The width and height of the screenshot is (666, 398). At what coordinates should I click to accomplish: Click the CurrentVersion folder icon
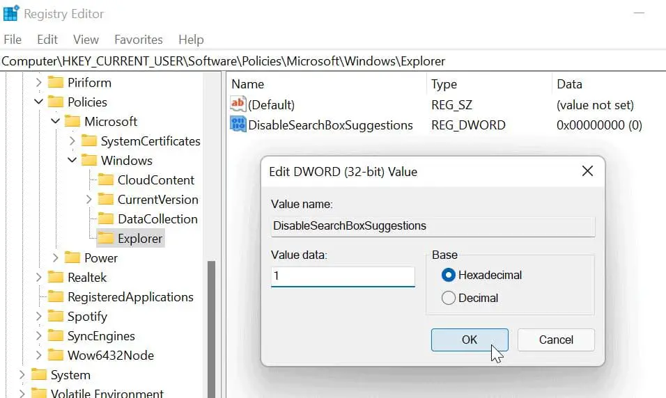[106, 200]
